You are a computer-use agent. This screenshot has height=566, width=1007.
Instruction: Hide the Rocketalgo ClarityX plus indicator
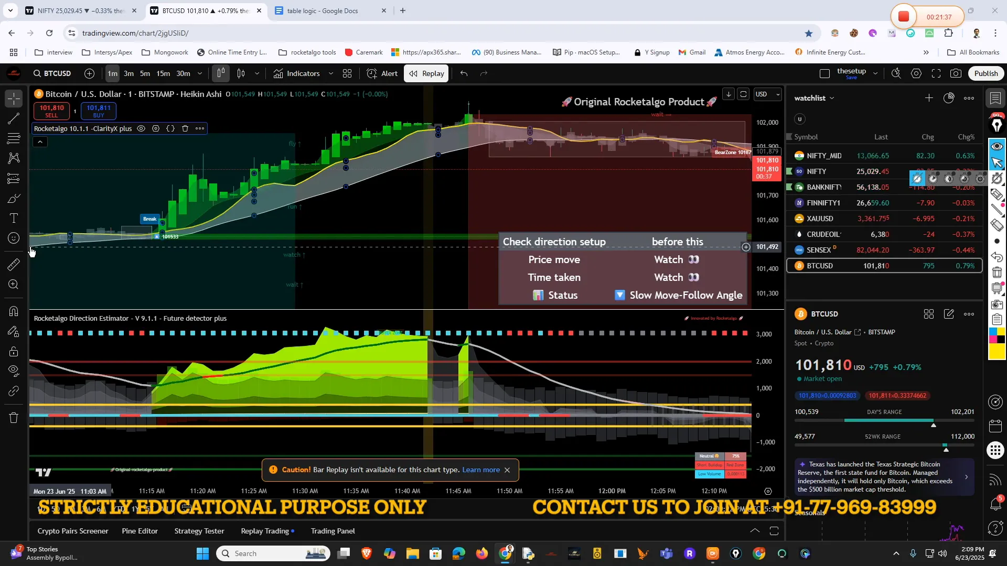click(x=141, y=128)
